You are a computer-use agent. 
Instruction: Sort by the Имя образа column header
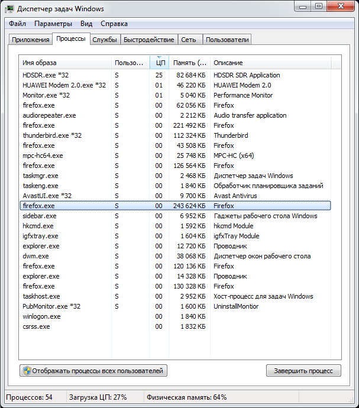(x=65, y=63)
